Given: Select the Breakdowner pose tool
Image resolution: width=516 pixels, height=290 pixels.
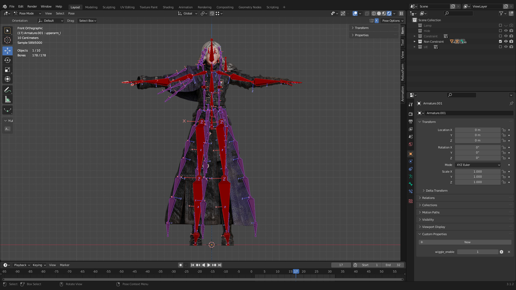Looking at the screenshot, I should pyautogui.click(x=8, y=110).
